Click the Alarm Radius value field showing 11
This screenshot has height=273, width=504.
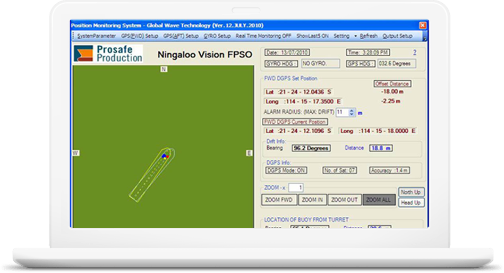tap(342, 113)
